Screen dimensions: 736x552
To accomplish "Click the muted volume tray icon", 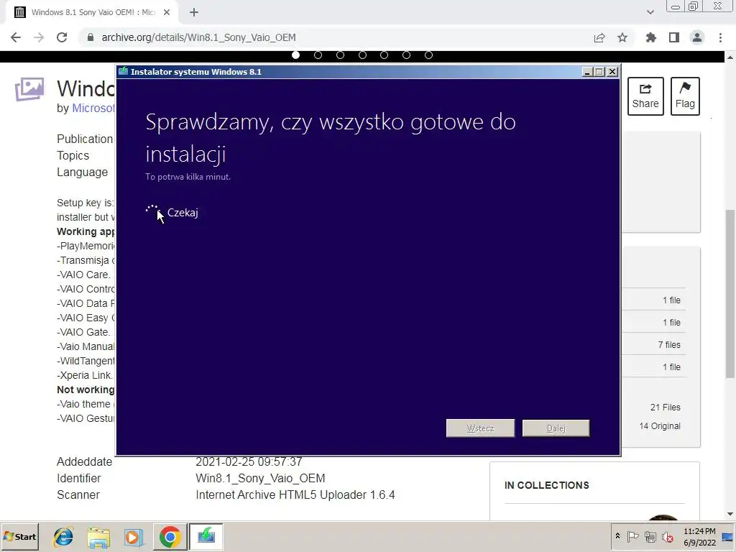I will pos(667,536).
